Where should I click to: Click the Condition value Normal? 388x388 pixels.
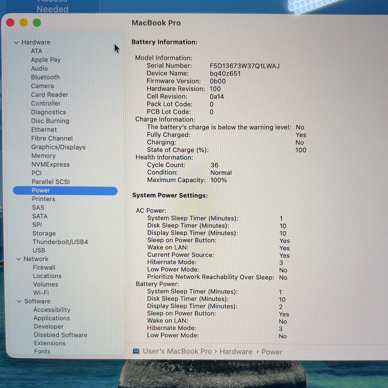[x=221, y=173]
